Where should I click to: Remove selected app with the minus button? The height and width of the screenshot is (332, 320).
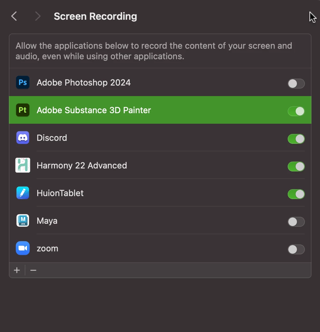(33, 270)
